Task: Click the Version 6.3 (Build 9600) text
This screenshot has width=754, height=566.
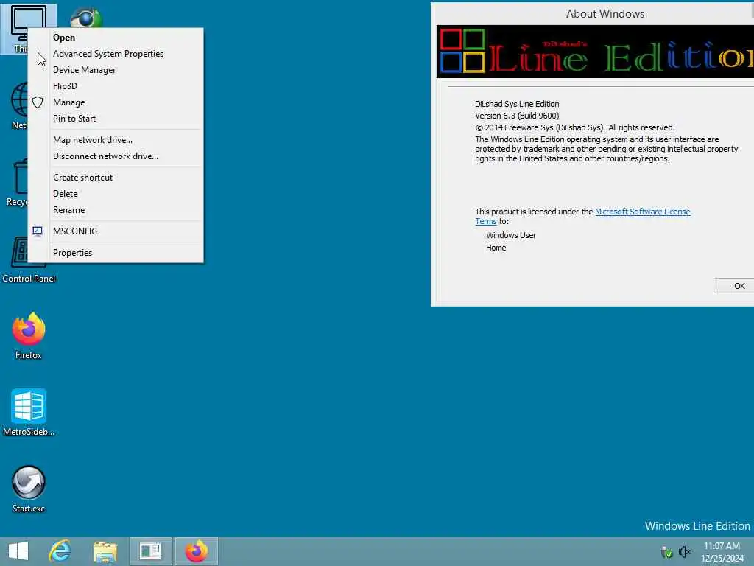Action: coord(517,116)
